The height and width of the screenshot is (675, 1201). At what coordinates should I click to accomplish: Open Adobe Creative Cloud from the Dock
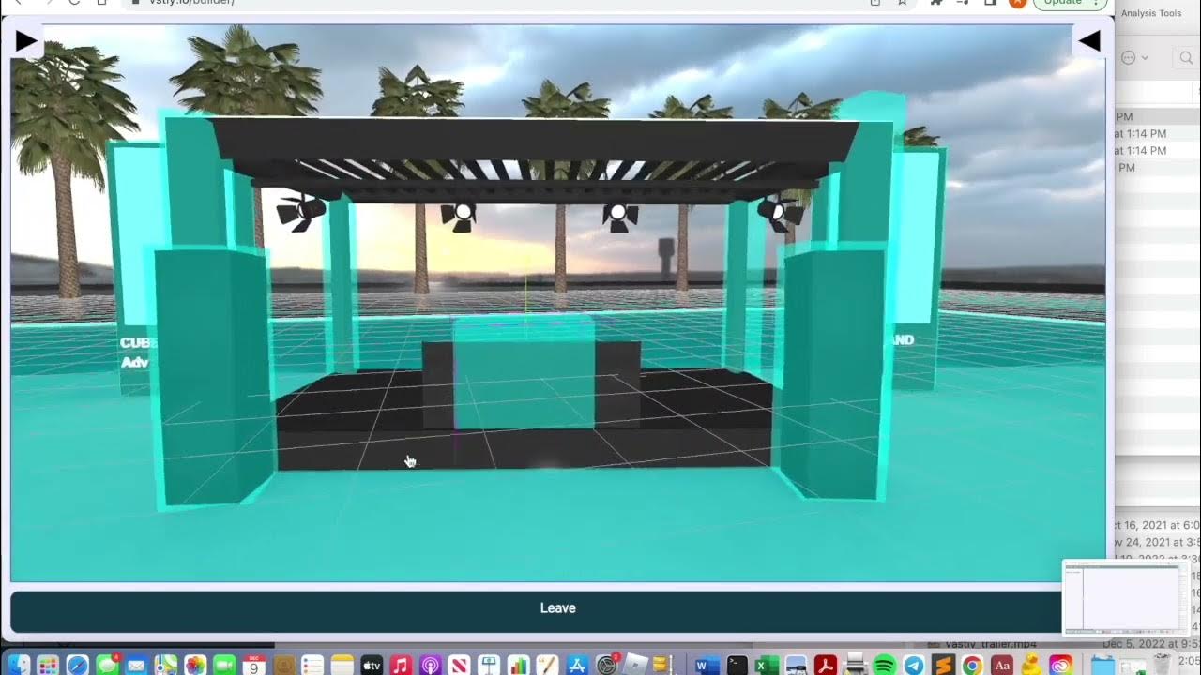pyautogui.click(x=1060, y=665)
